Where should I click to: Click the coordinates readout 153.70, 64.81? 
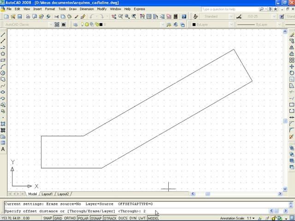click(15, 218)
